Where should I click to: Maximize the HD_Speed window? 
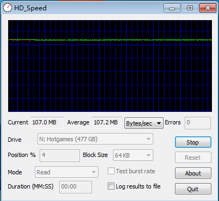pyautogui.click(x=190, y=8)
